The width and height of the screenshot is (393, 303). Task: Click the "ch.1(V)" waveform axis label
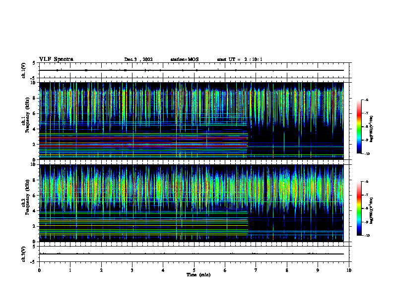24,70
